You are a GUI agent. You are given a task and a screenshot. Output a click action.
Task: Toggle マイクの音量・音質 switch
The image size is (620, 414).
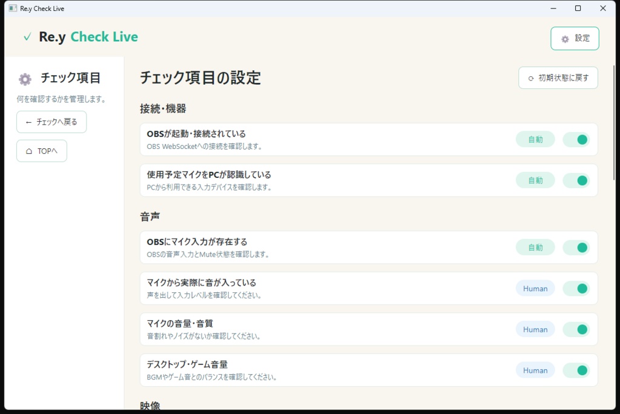[576, 329]
